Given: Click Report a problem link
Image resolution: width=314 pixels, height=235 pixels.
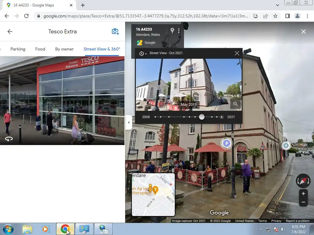Looking at the screenshot, I should tap(297, 221).
